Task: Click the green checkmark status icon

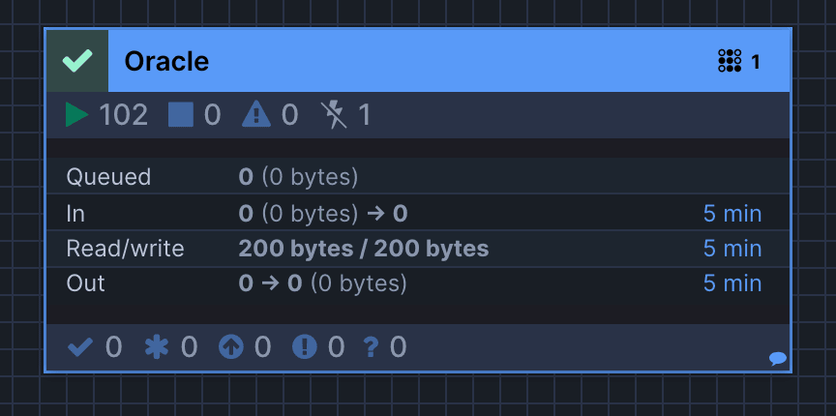Action: tap(77, 61)
